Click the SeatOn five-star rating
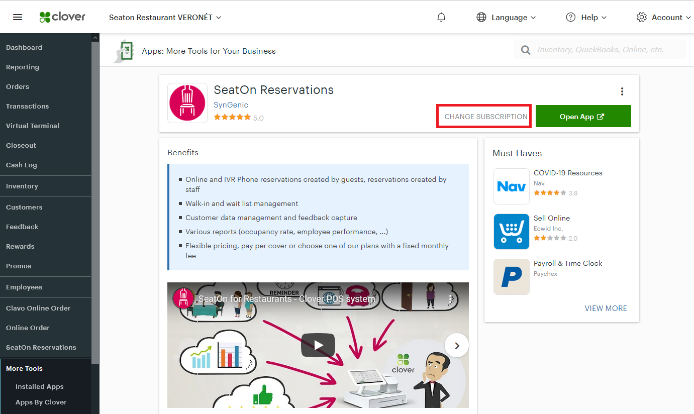 (x=232, y=117)
